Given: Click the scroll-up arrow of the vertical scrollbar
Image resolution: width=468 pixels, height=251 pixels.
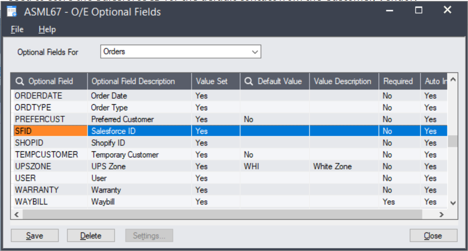Looking at the screenshot, I should 453,80.
